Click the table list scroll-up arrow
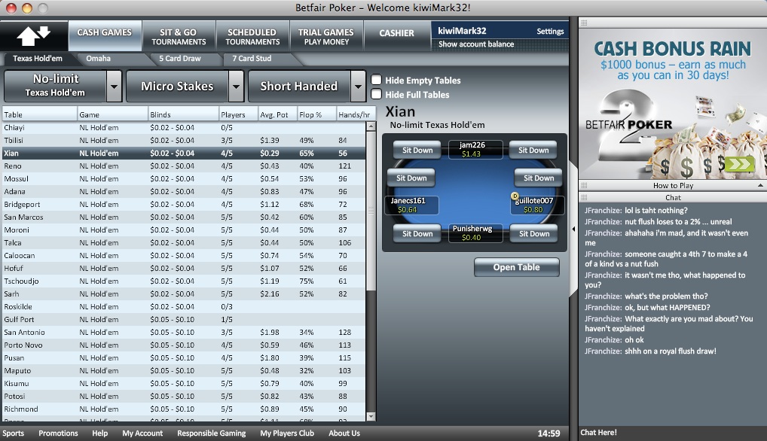The image size is (767, 441). [371, 126]
